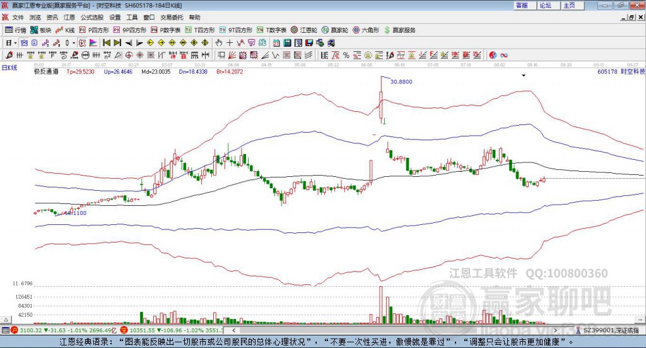Open the 六角形 hexagon tool
Image resolution: width=646 pixels, height=348 pixels.
pos(366,30)
